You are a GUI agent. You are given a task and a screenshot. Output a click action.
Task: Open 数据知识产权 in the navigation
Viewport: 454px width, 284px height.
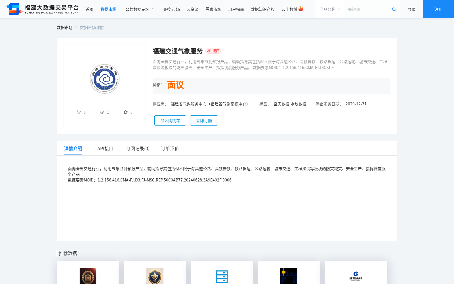(263, 9)
